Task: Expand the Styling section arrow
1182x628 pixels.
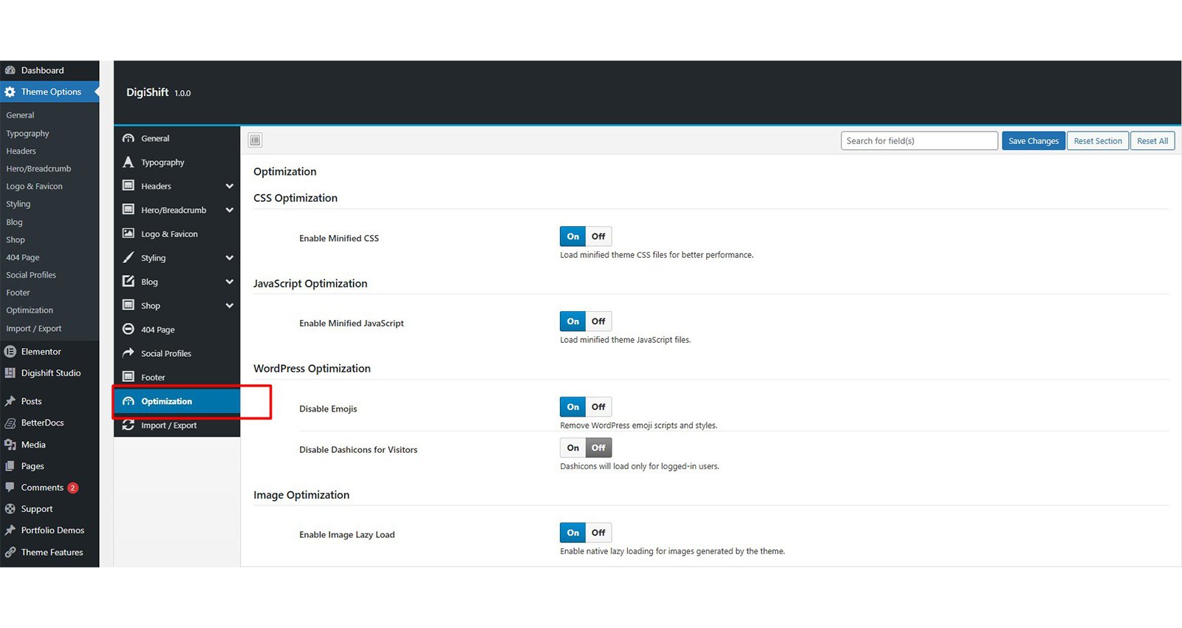Action: pyautogui.click(x=229, y=258)
